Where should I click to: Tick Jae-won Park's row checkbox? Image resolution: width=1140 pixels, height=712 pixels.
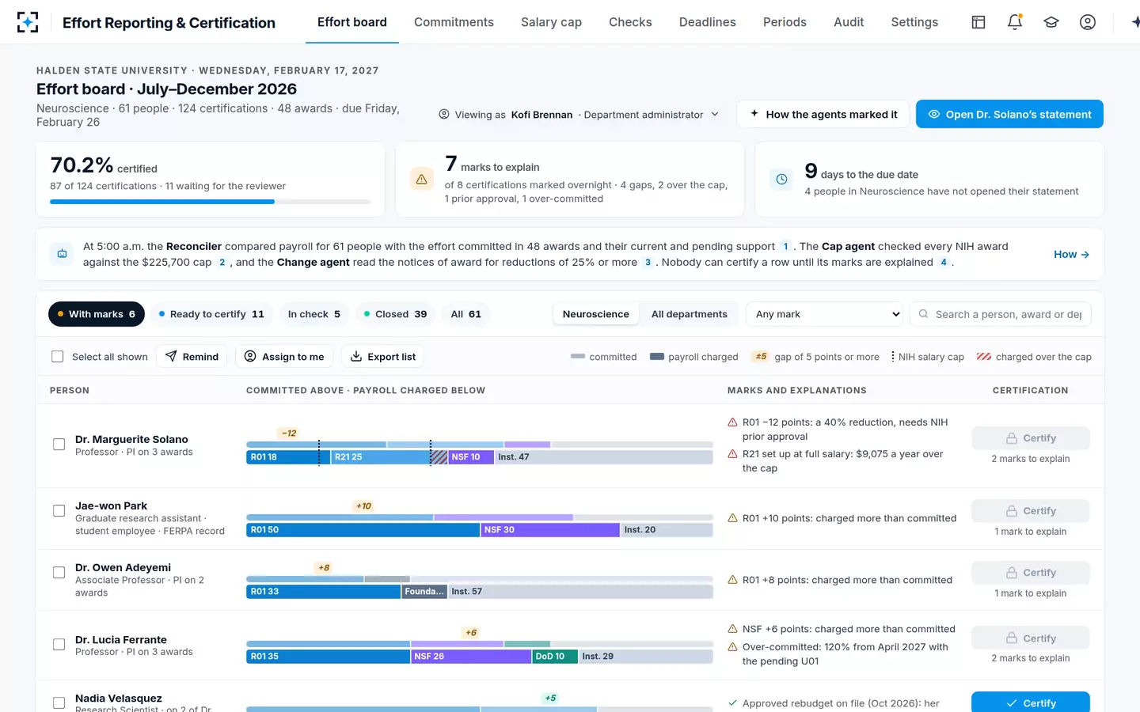pyautogui.click(x=59, y=511)
